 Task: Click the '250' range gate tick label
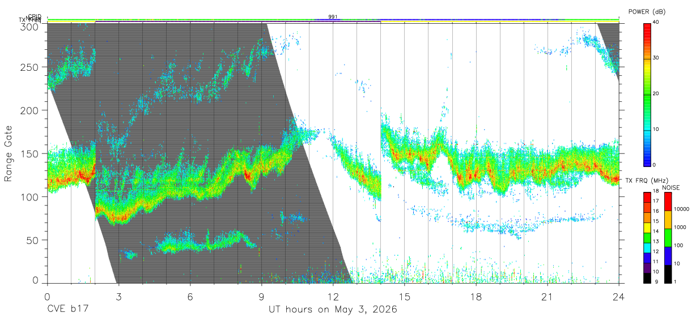[29, 67]
